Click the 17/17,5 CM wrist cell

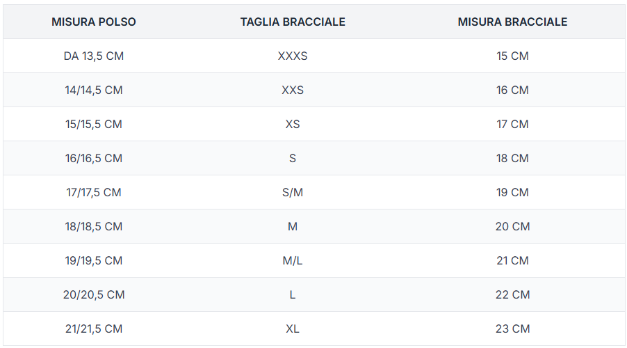click(x=94, y=192)
